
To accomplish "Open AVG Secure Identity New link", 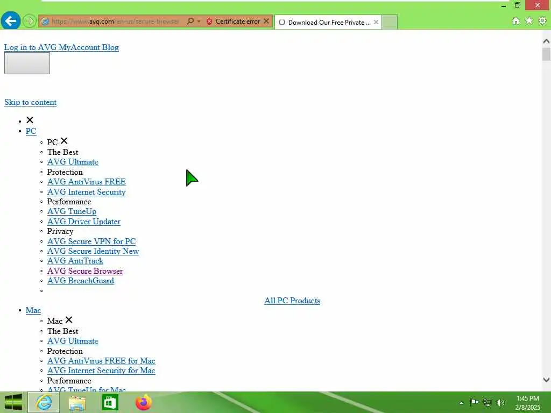I will (93, 251).
